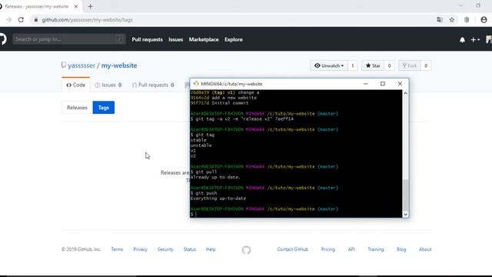The image size is (492, 277).
Task: Open the Blog footer link
Action: pyautogui.click(x=401, y=249)
